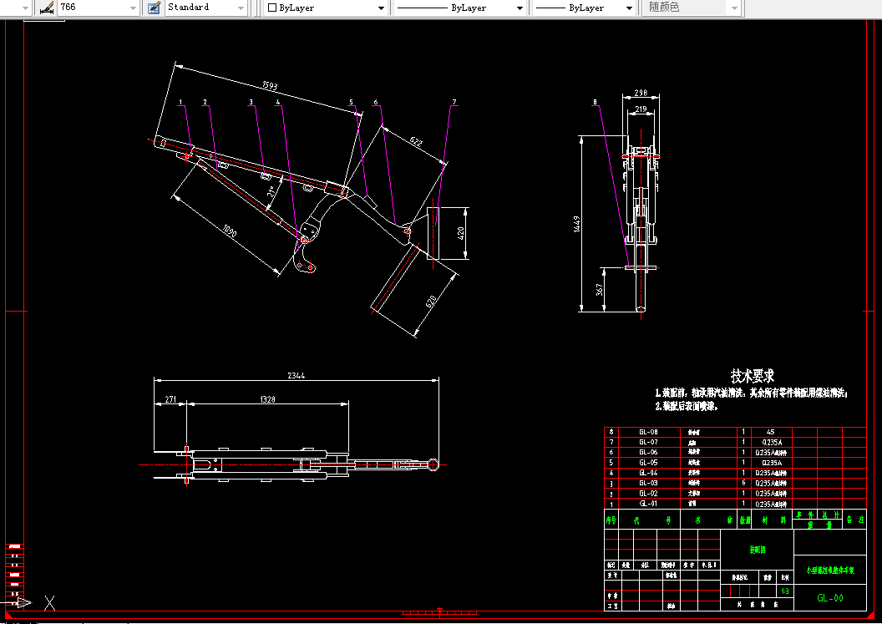Click part balloon number 8
Image resolution: width=882 pixels, height=624 pixels.
coord(595,103)
